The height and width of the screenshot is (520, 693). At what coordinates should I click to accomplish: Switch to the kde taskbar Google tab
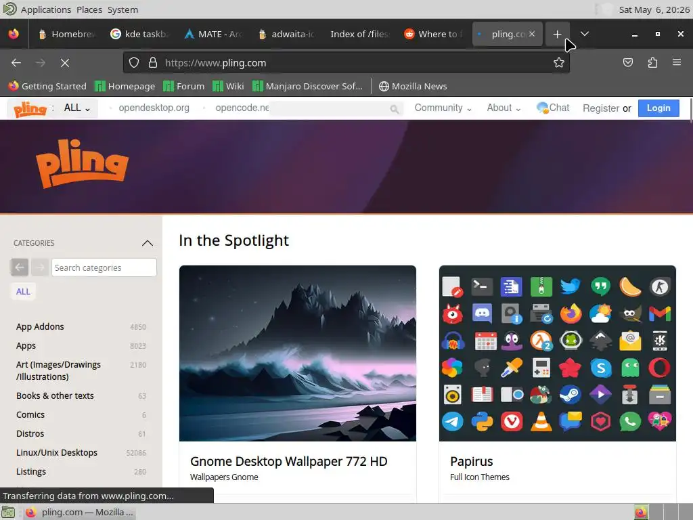pos(139,34)
